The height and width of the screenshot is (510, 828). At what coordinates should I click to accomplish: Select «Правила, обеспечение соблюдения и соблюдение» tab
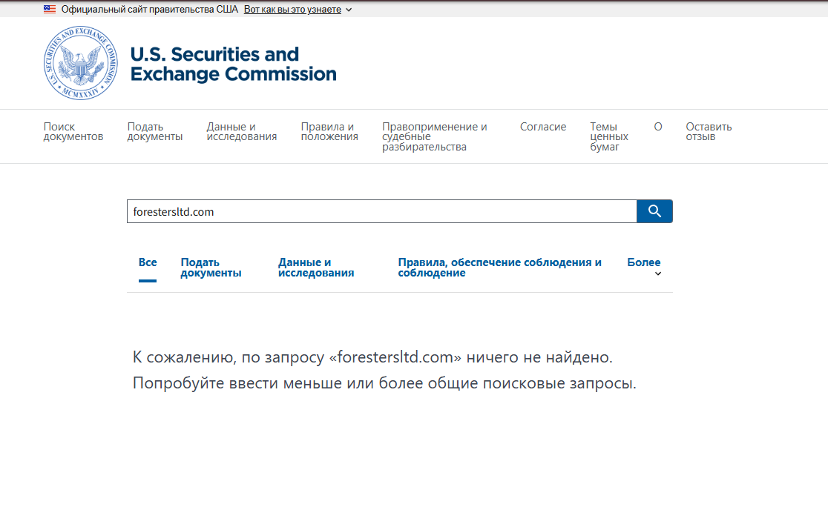[x=499, y=268]
